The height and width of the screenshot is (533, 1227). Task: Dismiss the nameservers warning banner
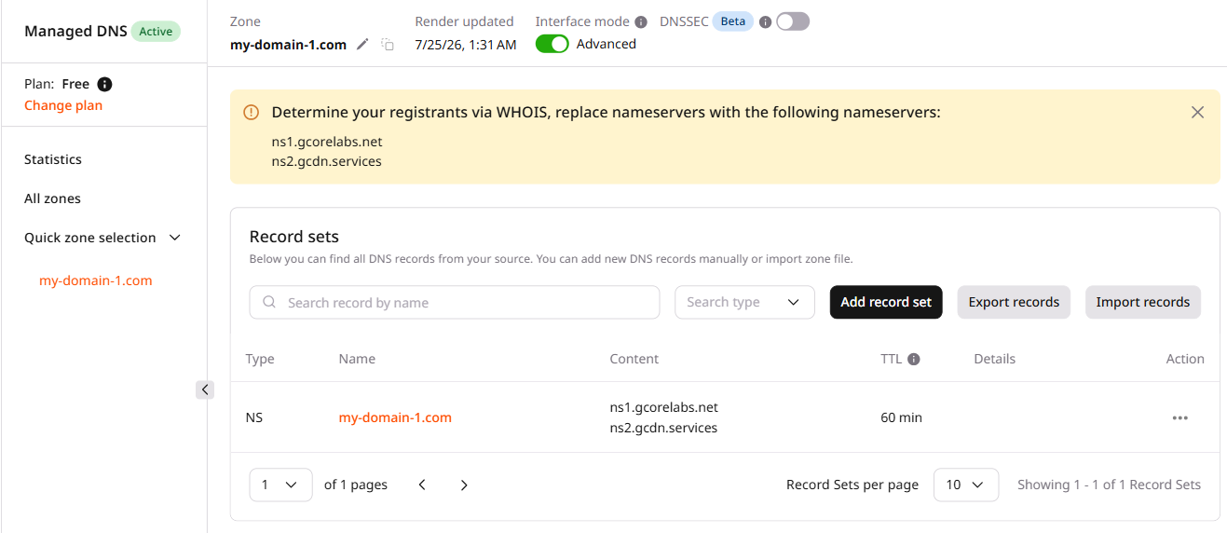coord(1198,113)
